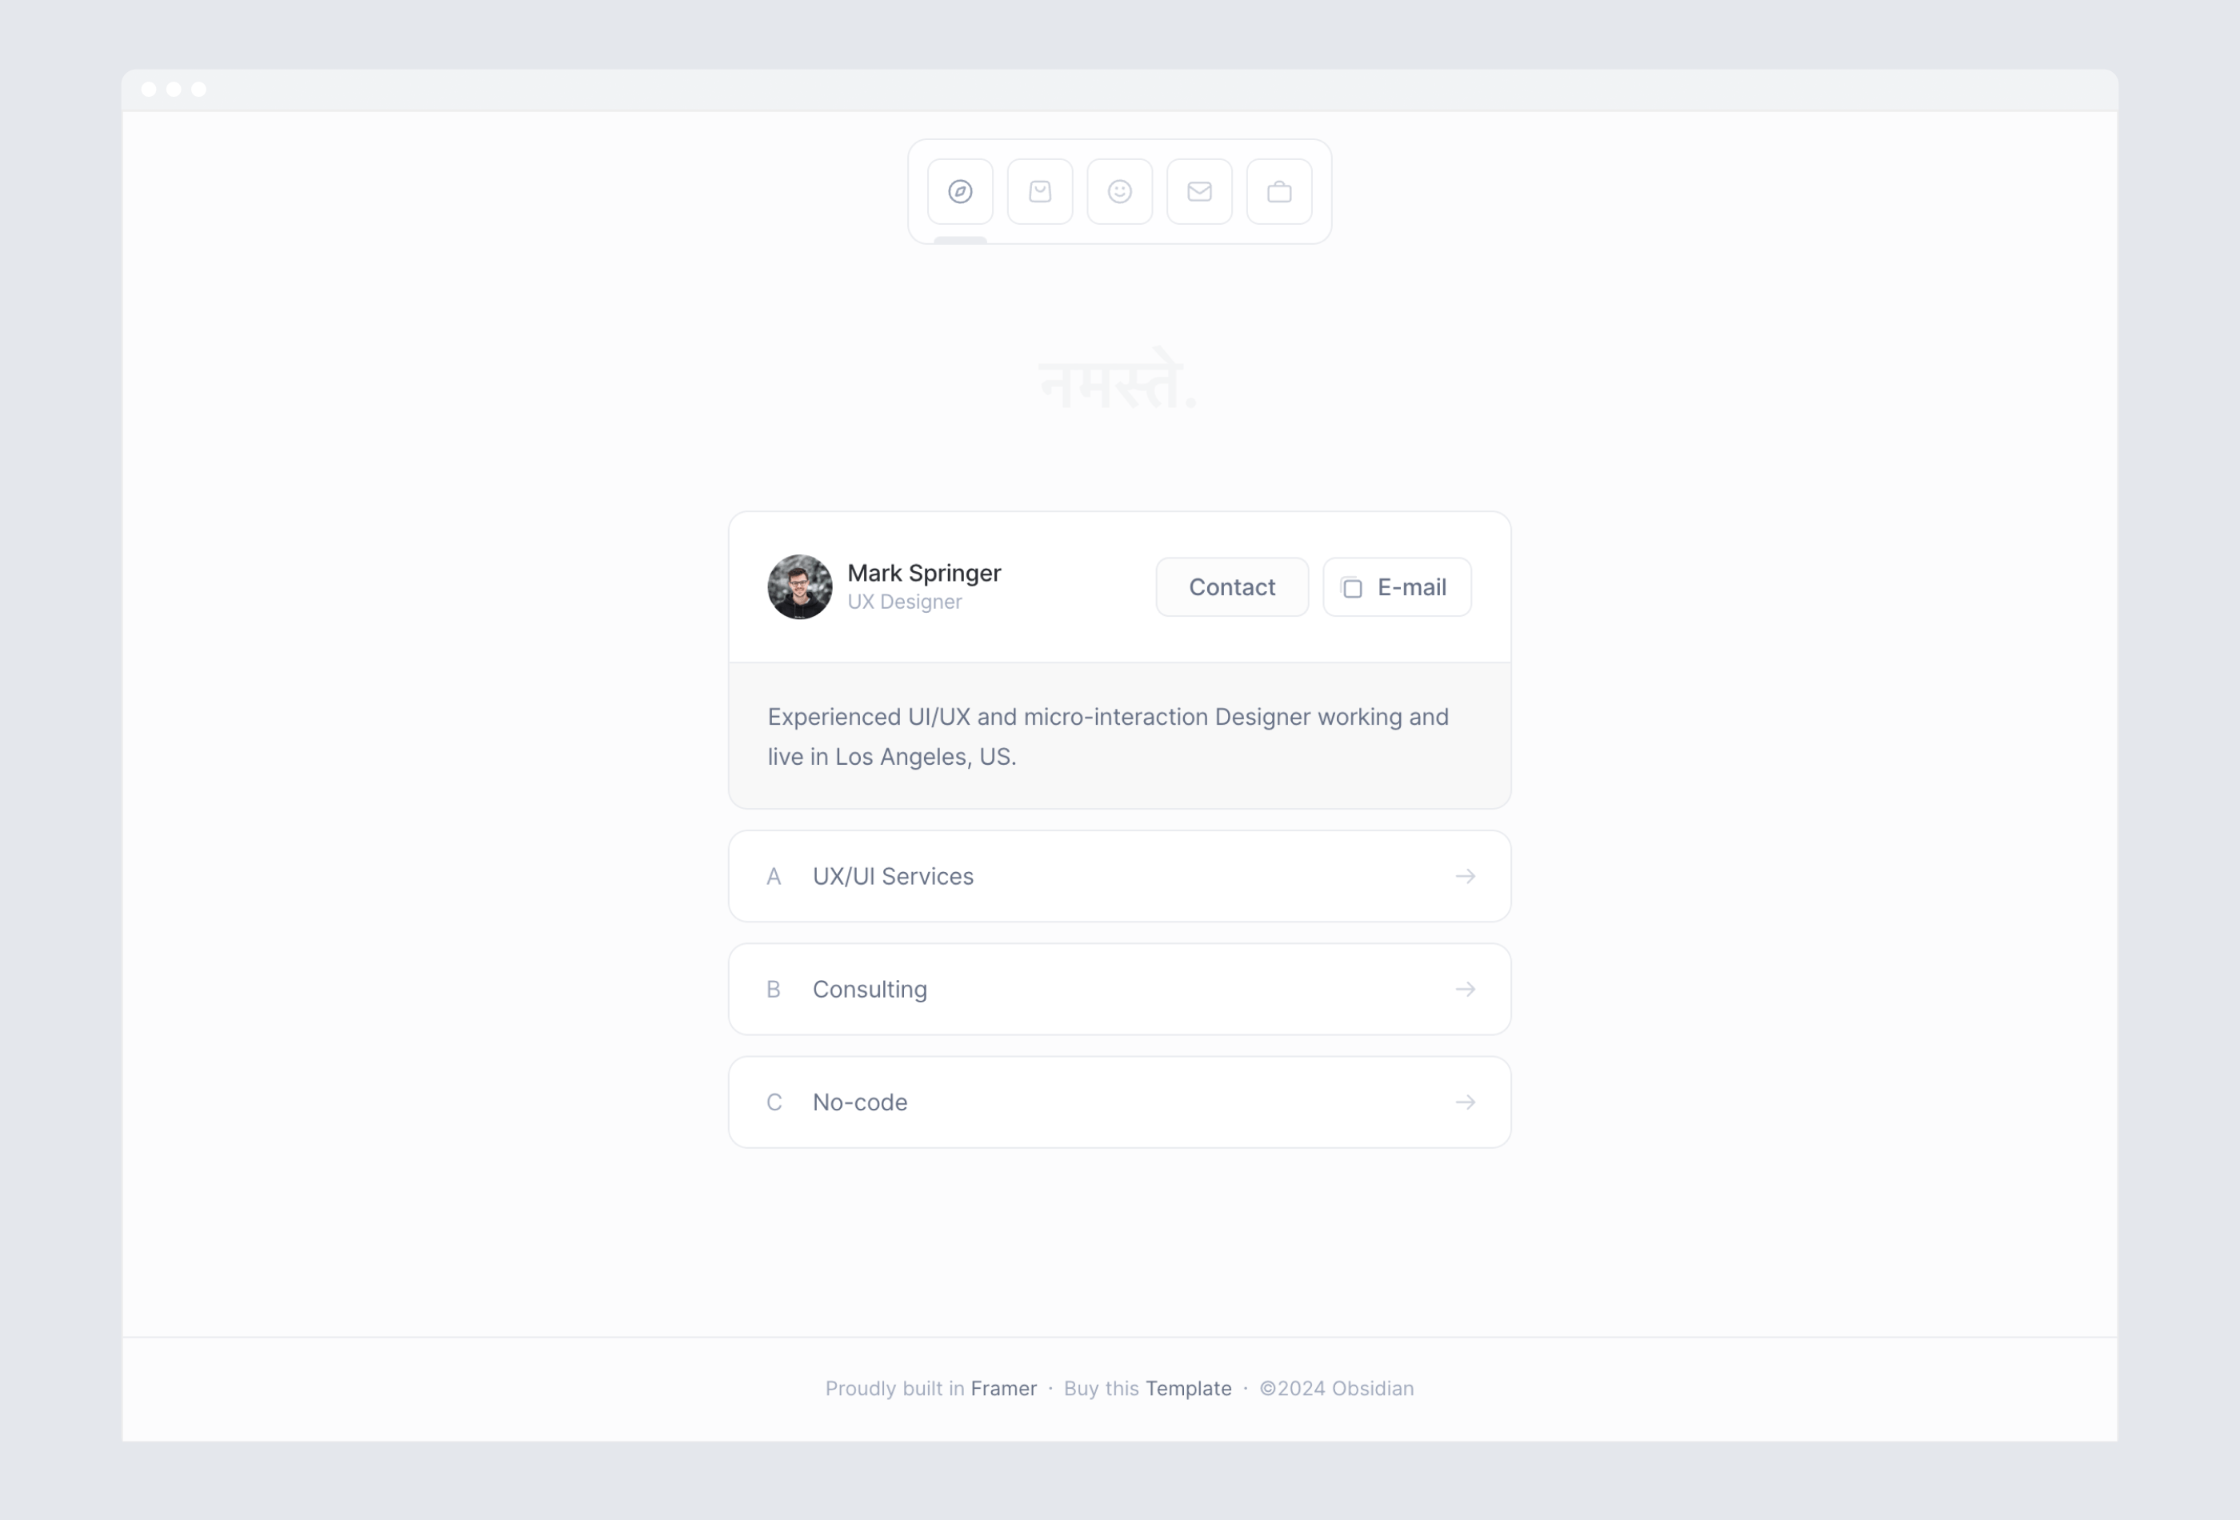Click the Contact button
The image size is (2240, 1520).
[1231, 587]
